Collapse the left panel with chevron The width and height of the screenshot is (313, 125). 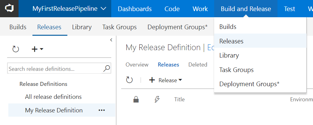111,40
